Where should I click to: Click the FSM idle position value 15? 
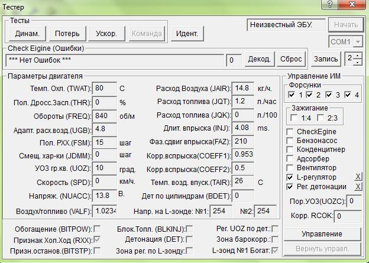click(105, 143)
